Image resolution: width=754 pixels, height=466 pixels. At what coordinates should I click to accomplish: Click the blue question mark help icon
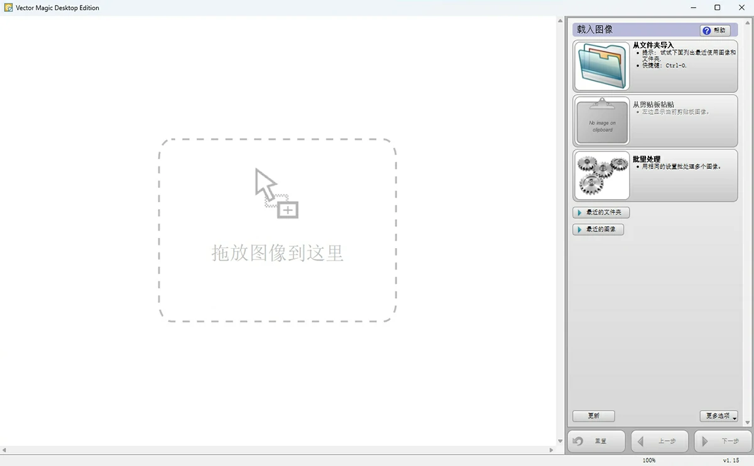click(706, 30)
